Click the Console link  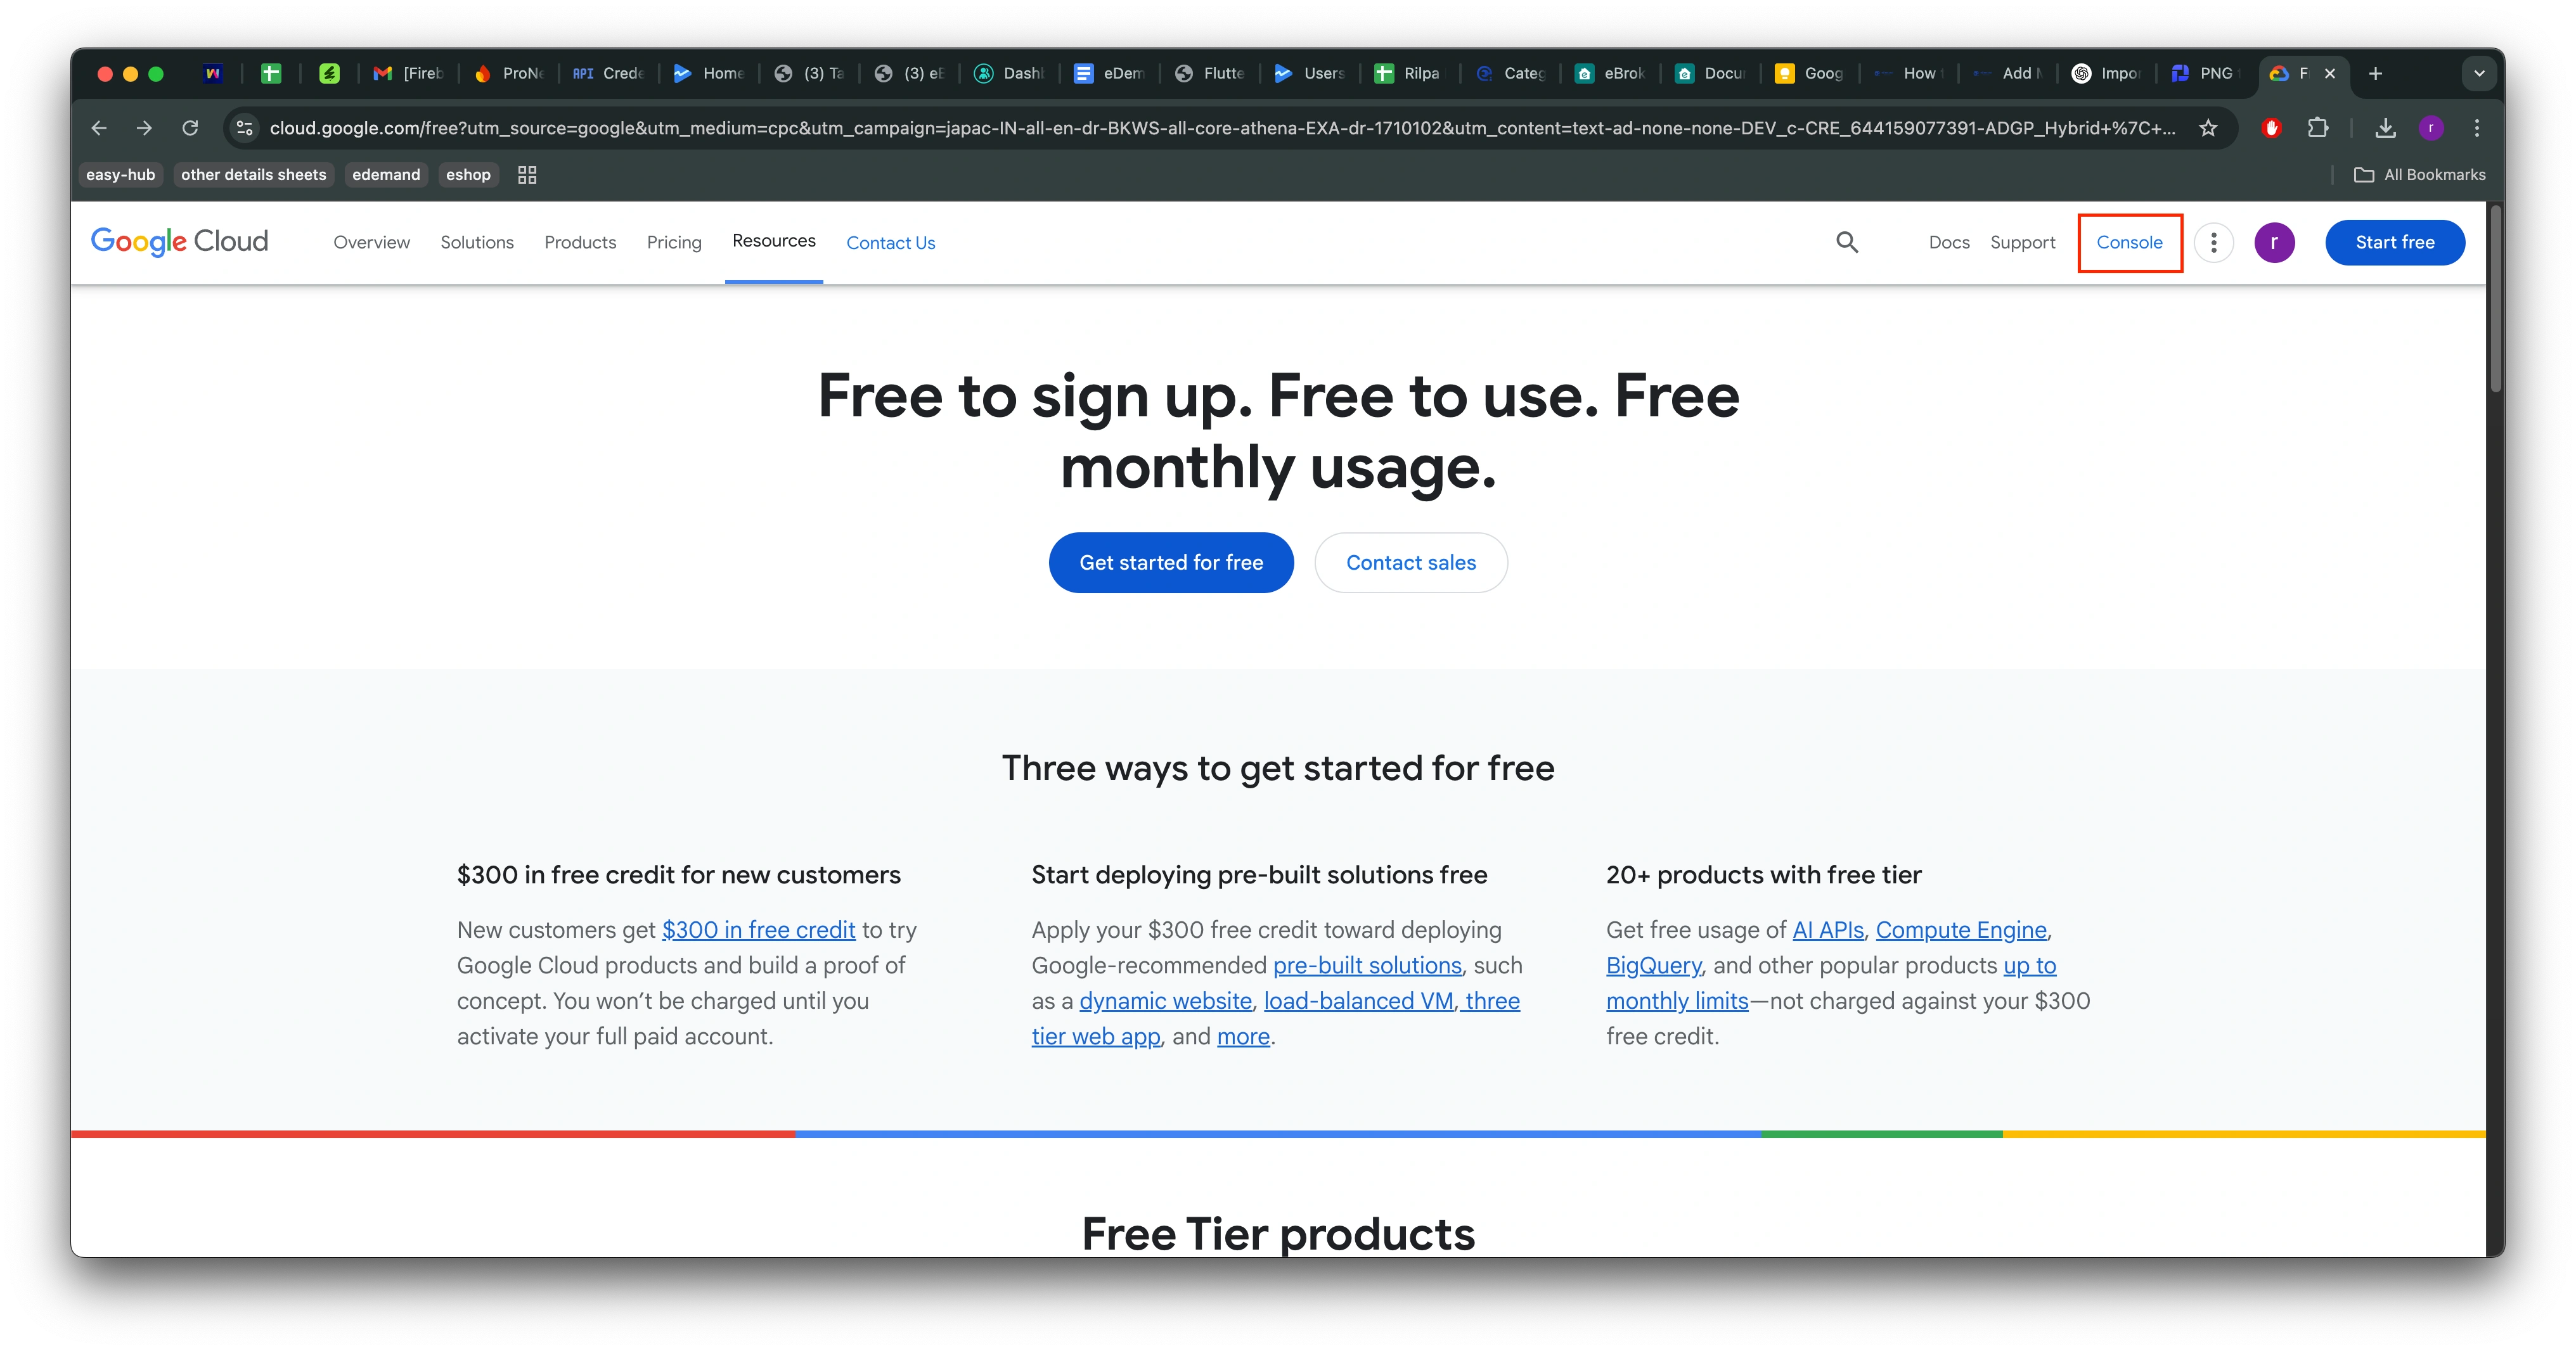[2129, 242]
